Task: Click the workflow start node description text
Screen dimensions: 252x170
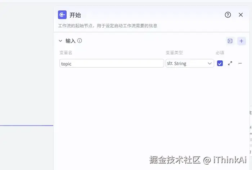Action: click(108, 26)
